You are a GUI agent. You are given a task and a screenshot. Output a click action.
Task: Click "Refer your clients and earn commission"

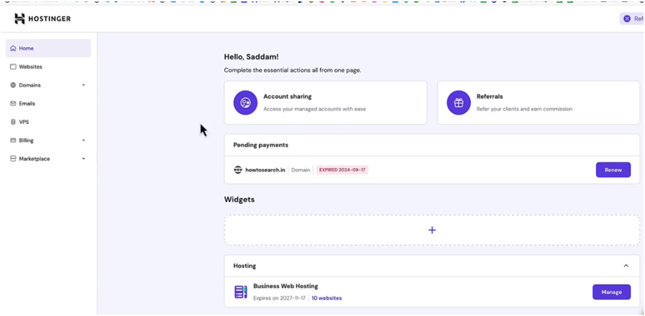[x=524, y=109]
